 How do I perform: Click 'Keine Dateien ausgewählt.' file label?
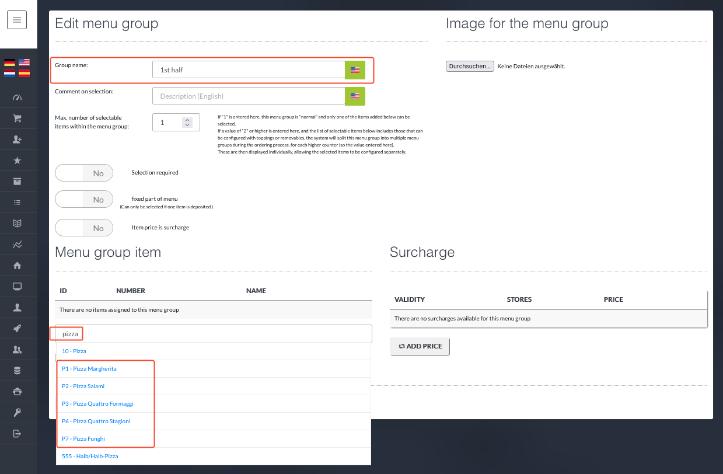531,67
